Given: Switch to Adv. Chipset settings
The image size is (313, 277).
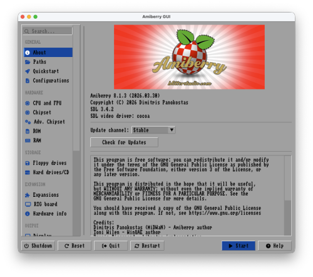Looking at the screenshot, I should coord(48,122).
